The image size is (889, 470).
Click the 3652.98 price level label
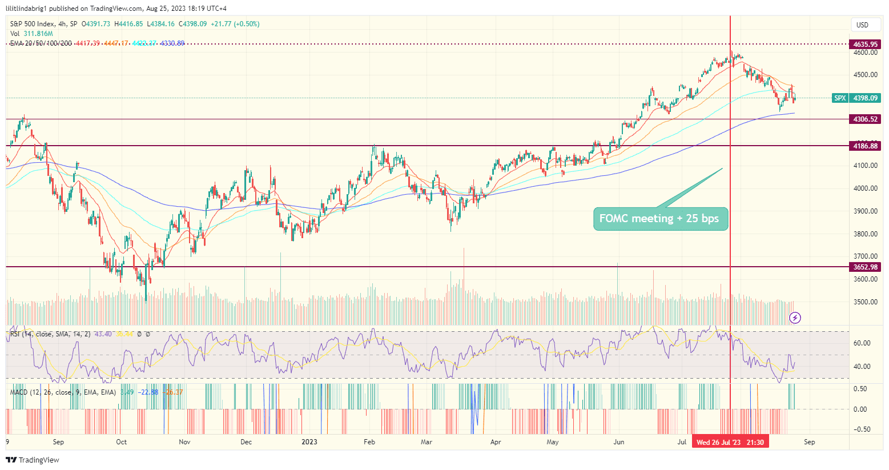(865, 267)
